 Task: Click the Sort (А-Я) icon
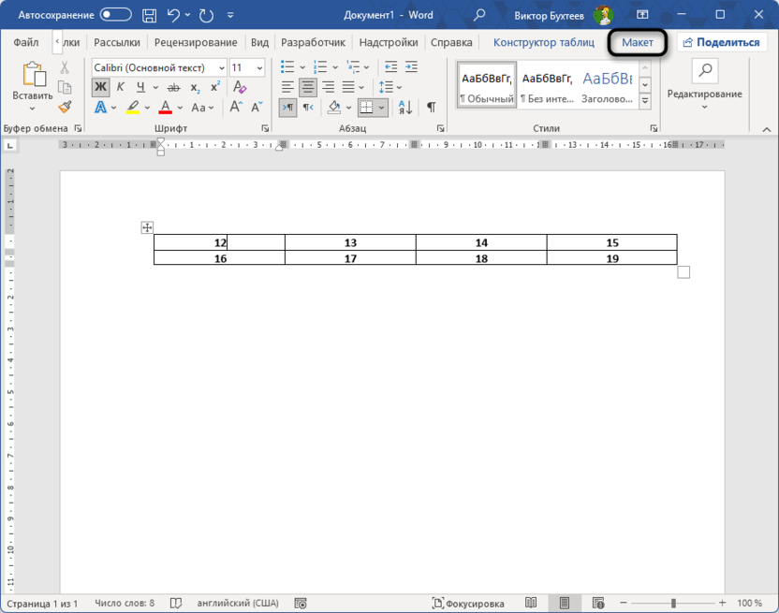pyautogui.click(x=405, y=108)
